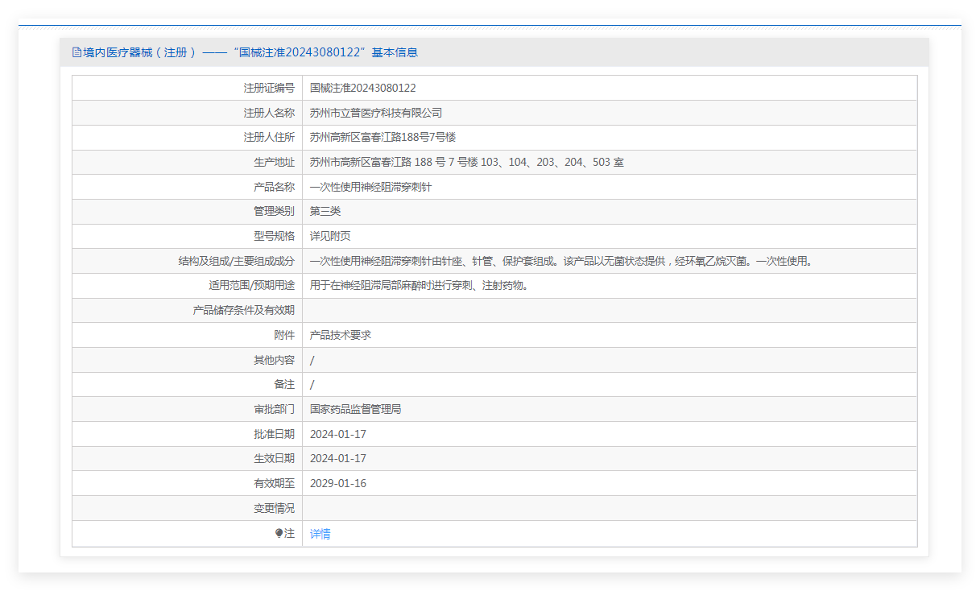Click the 结构及组成/主要组成成分 label
This screenshot has height=591, width=980.
(x=236, y=261)
